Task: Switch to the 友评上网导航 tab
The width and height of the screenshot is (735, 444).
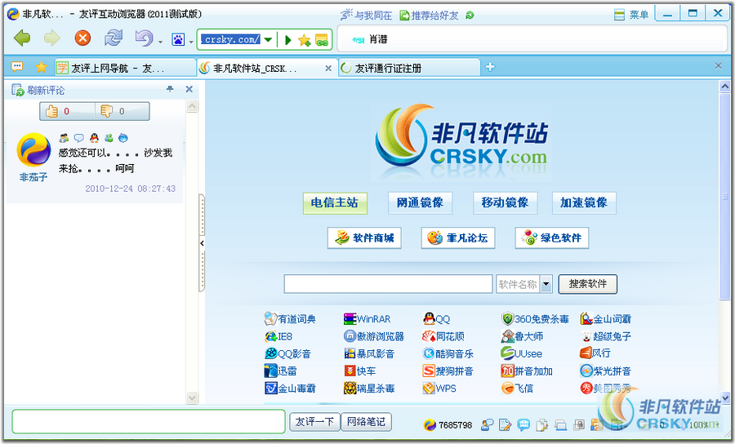Action: (x=124, y=68)
